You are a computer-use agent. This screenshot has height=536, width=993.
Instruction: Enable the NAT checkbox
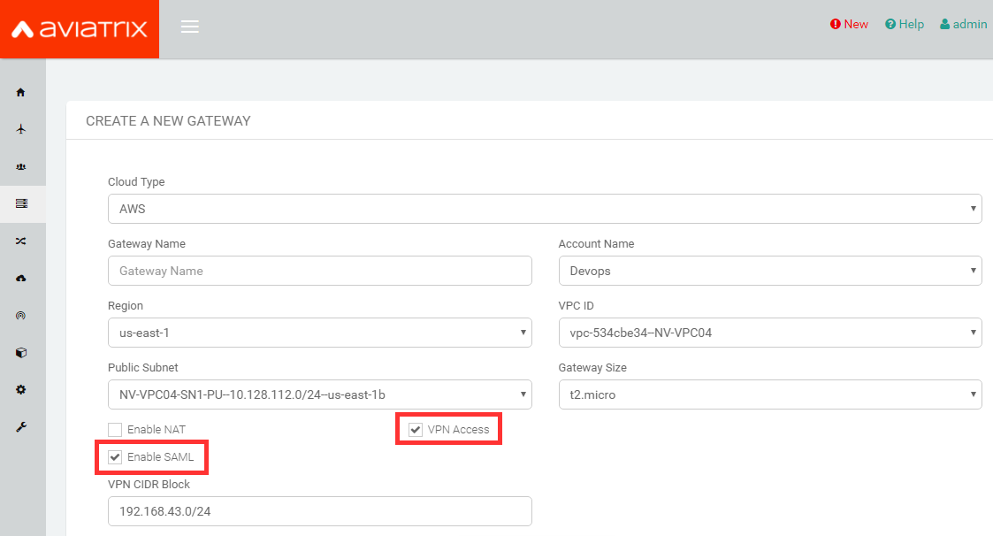point(115,430)
